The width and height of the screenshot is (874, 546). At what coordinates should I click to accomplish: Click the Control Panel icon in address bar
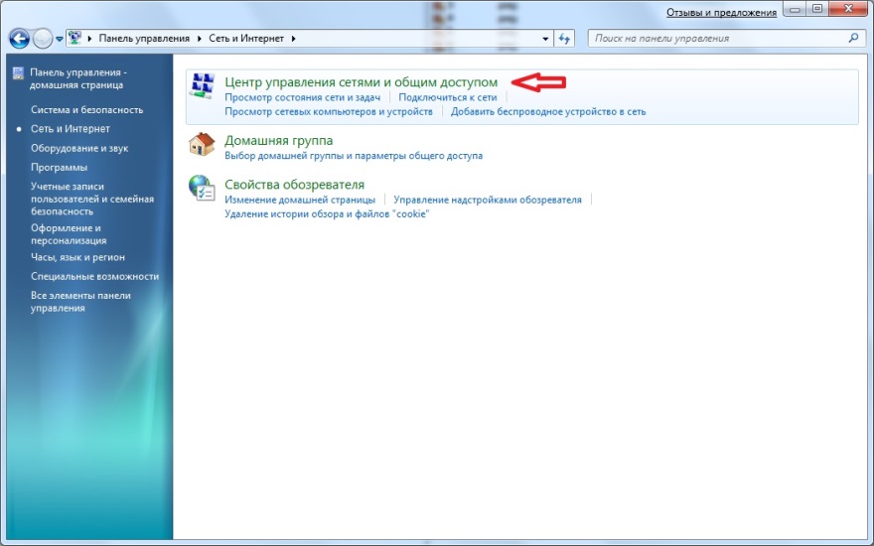pos(75,39)
